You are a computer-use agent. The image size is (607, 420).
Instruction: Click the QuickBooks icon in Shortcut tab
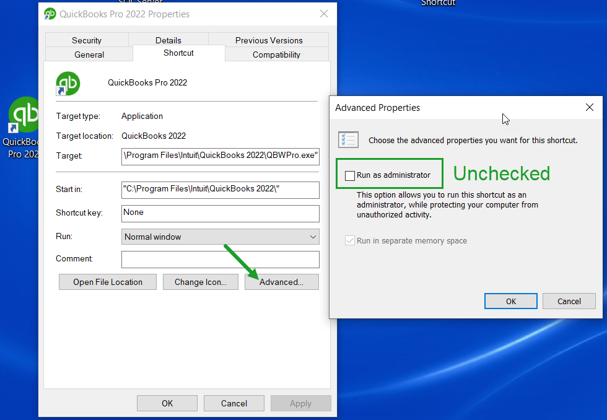(68, 83)
